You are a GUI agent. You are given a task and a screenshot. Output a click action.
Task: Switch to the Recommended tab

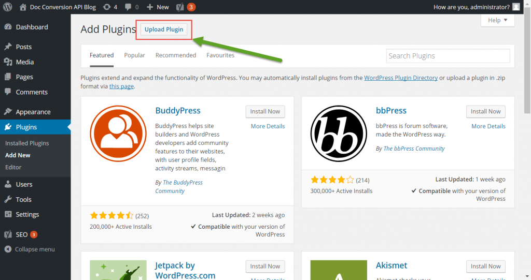(x=176, y=55)
